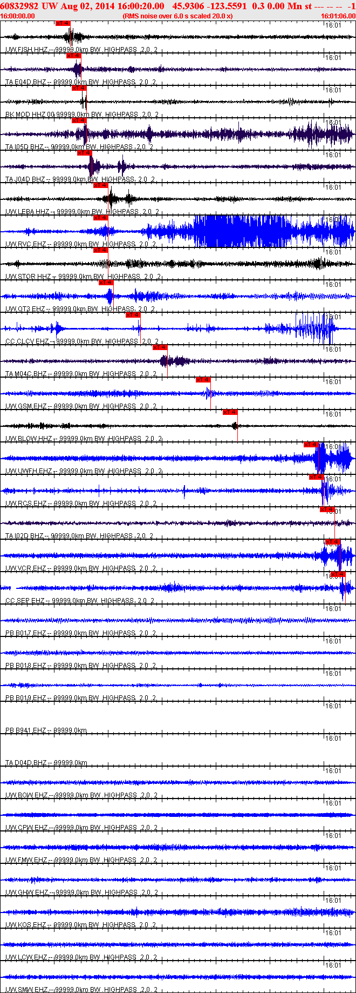Click the 16:00:00.00 start time label

[17, 16]
